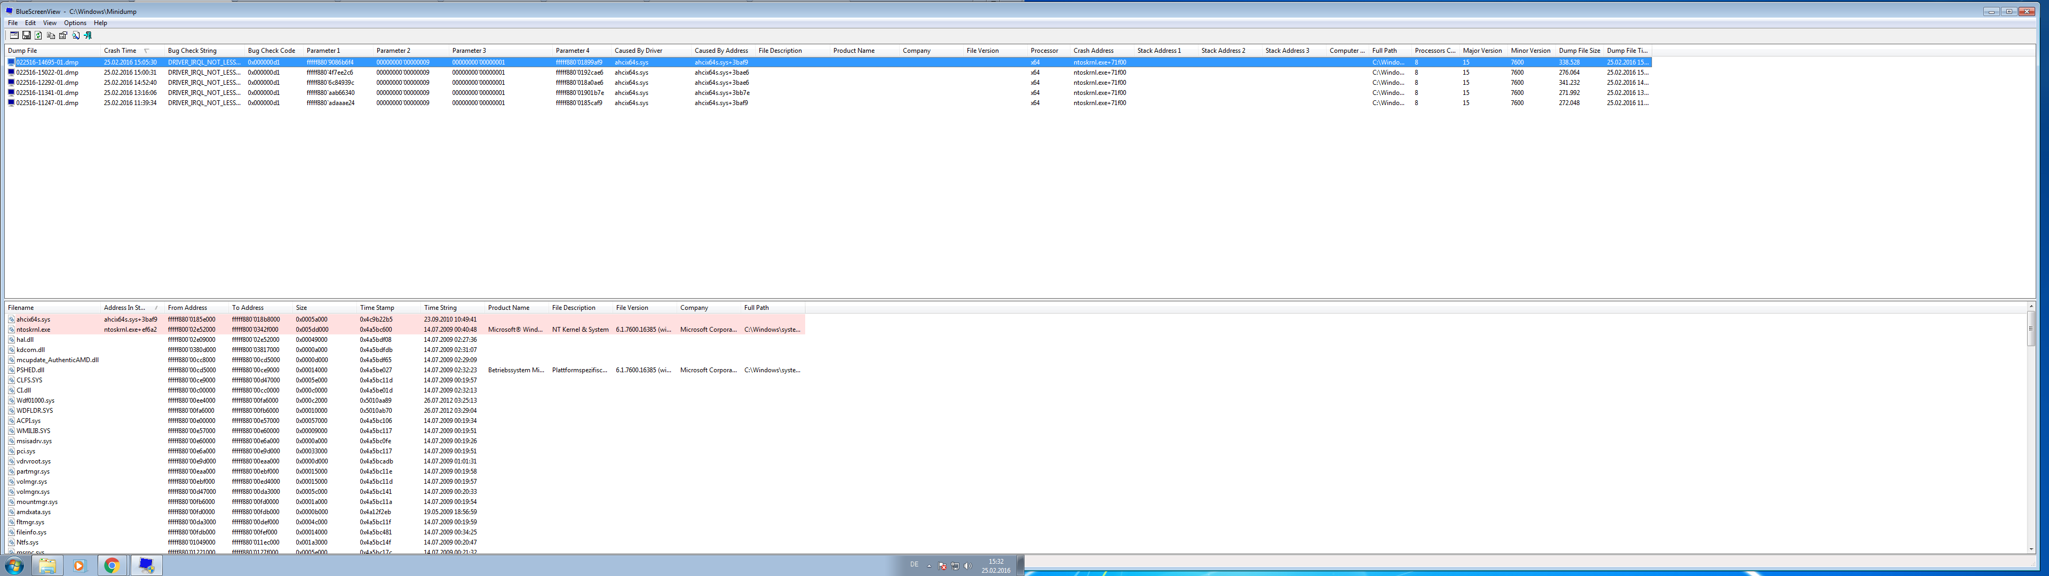Click the Find magnifier toolbar icon

pos(76,36)
